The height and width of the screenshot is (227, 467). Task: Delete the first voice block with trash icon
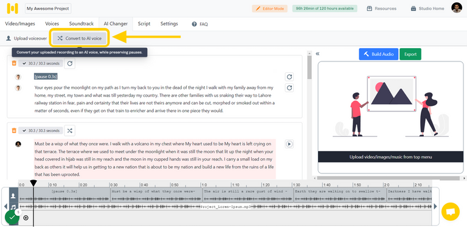pos(14,63)
